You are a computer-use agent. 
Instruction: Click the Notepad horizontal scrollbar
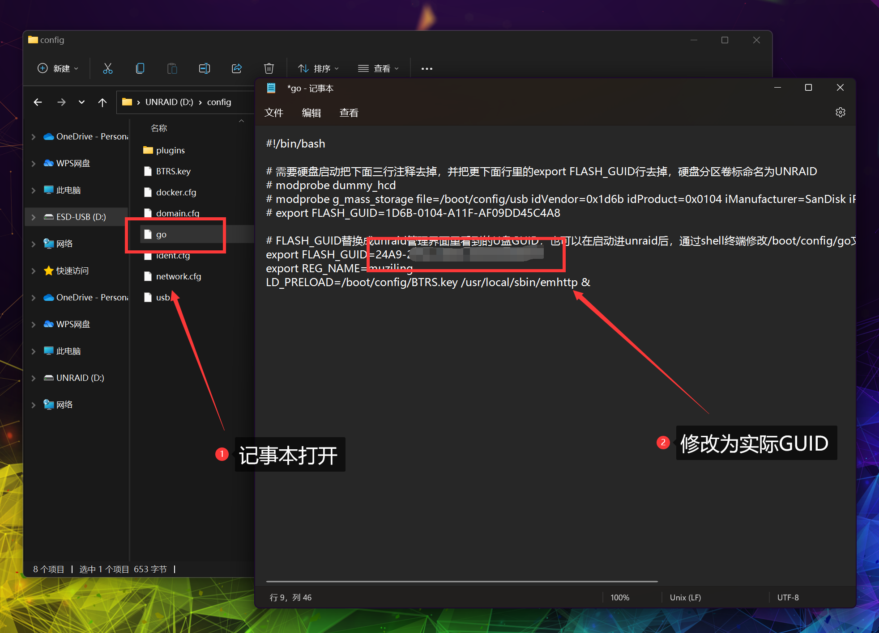(x=461, y=582)
